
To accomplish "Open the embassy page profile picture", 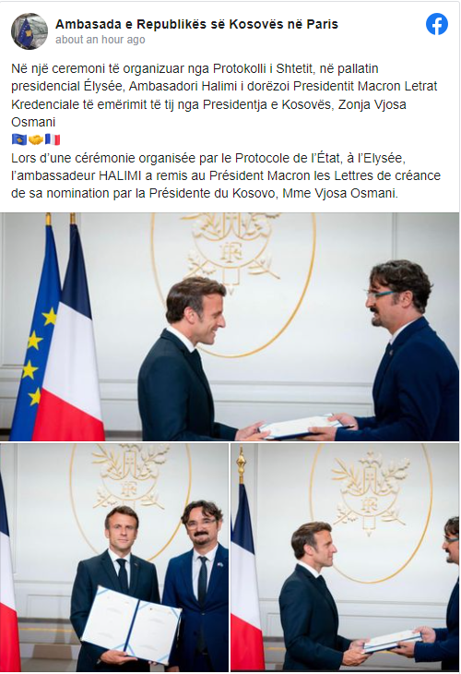I will 30,31.
